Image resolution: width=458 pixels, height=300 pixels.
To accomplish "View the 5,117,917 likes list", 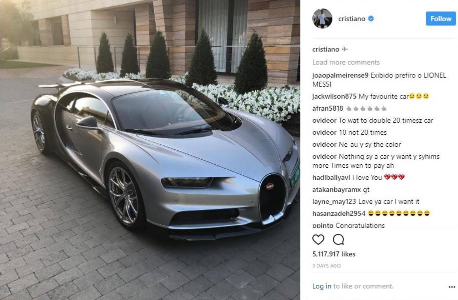I will coord(333,254).
